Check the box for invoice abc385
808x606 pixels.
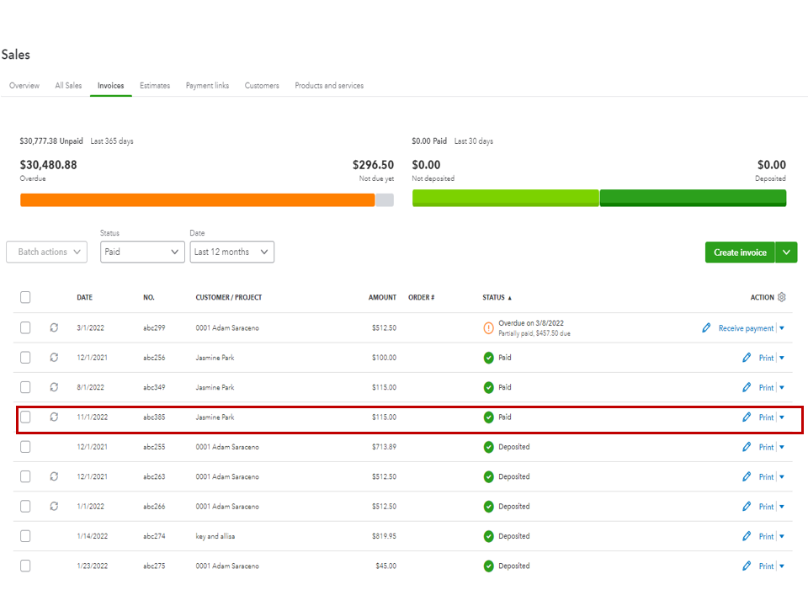(25, 417)
